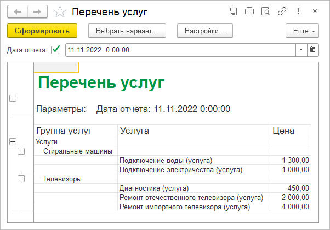Select price cell 2 000,00

coord(291,198)
